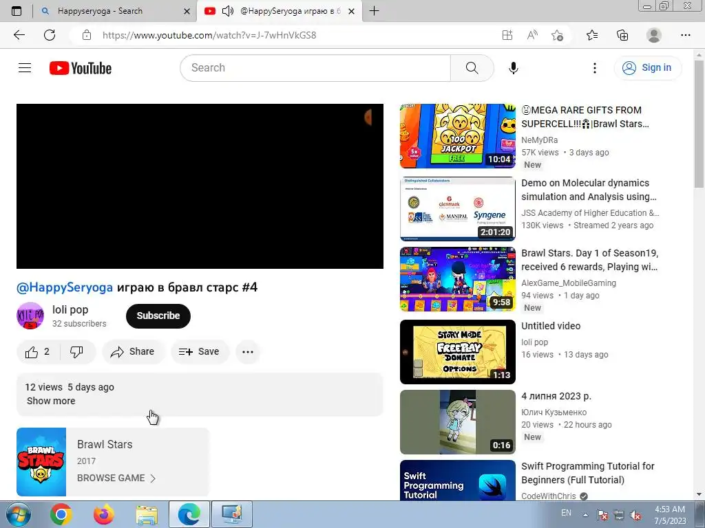Open the network tray icon
This screenshot has width=705, height=528.
pos(619,514)
